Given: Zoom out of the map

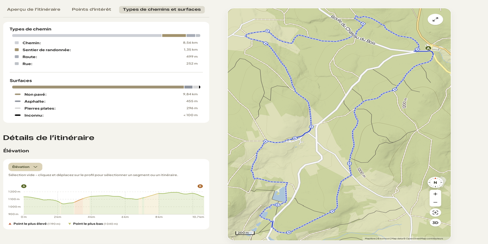Looking at the screenshot, I should pyautogui.click(x=435, y=202).
